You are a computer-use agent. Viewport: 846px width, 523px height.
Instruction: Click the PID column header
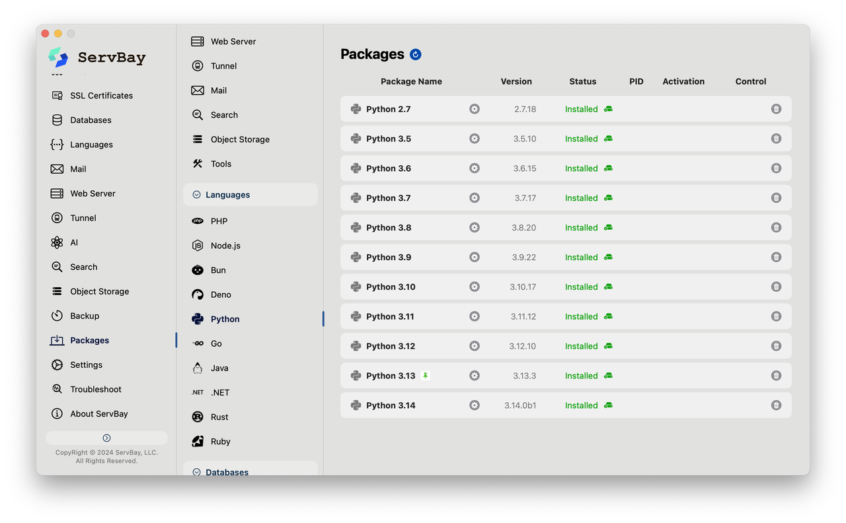click(x=636, y=81)
